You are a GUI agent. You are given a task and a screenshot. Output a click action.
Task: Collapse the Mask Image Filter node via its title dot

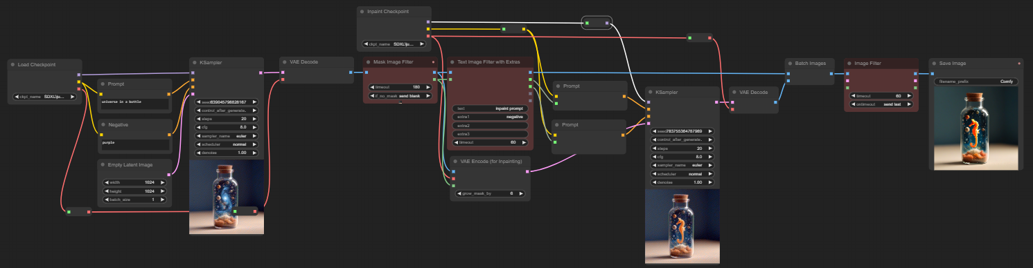(368, 62)
